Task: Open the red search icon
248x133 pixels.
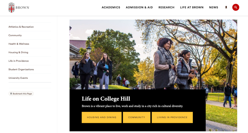Action: (236, 7)
